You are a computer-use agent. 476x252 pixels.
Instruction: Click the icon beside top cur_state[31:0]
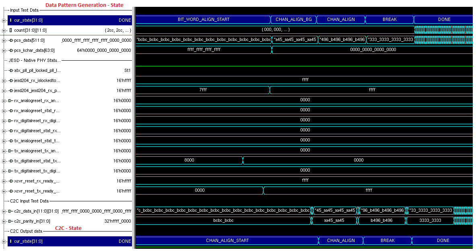(x=10, y=20)
